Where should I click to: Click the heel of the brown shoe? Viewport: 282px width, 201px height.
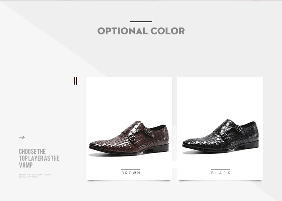tap(161, 148)
